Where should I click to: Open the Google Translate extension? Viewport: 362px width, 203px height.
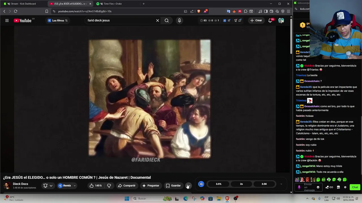point(229,11)
